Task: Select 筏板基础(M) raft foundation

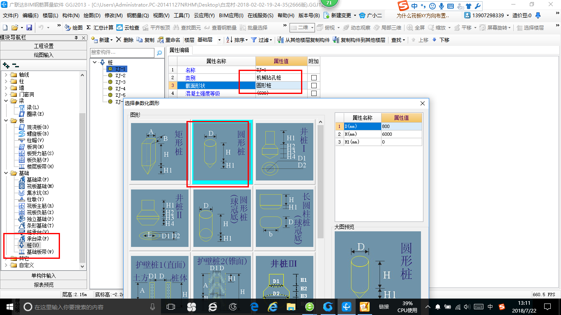Action: pyautogui.click(x=37, y=186)
